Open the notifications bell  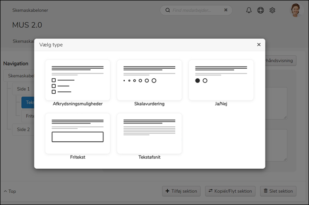click(x=249, y=10)
